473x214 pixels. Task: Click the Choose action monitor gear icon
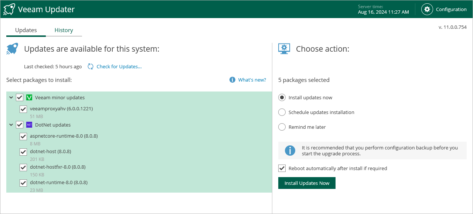coord(284,49)
